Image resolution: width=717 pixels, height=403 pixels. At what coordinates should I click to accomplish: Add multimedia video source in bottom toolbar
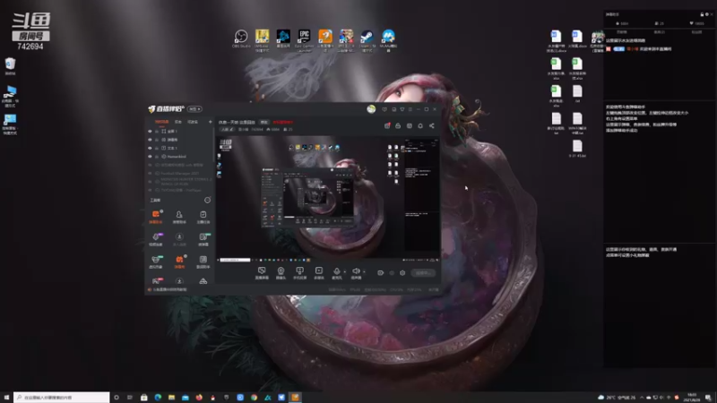[x=319, y=273]
